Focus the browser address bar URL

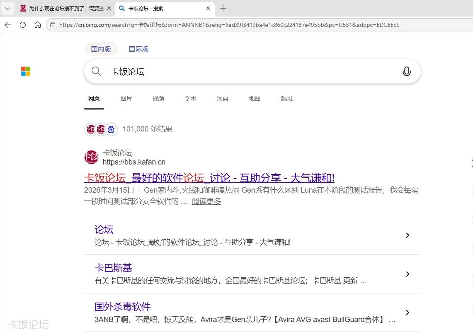pyautogui.click(x=229, y=25)
